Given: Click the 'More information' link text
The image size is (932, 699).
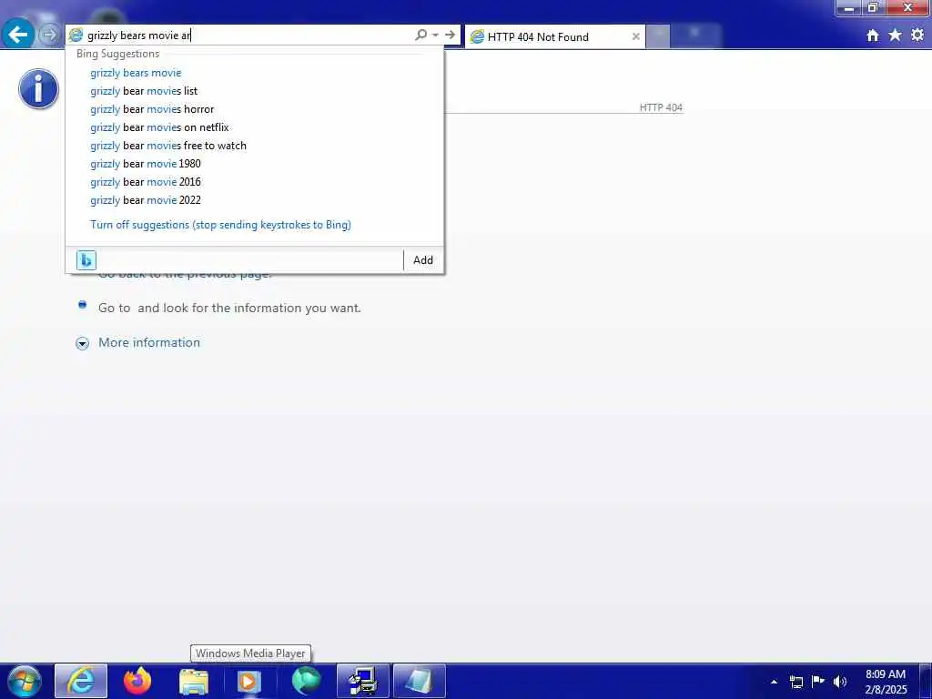Looking at the screenshot, I should pos(149,342).
